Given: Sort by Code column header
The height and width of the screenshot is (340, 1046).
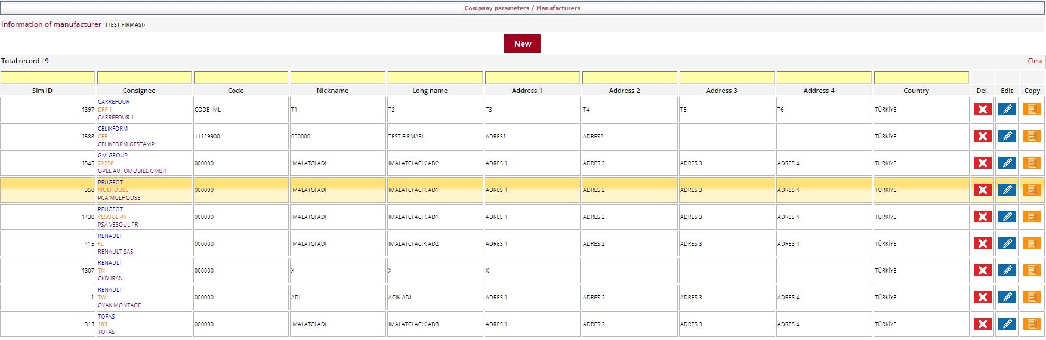Looking at the screenshot, I should coord(236,91).
